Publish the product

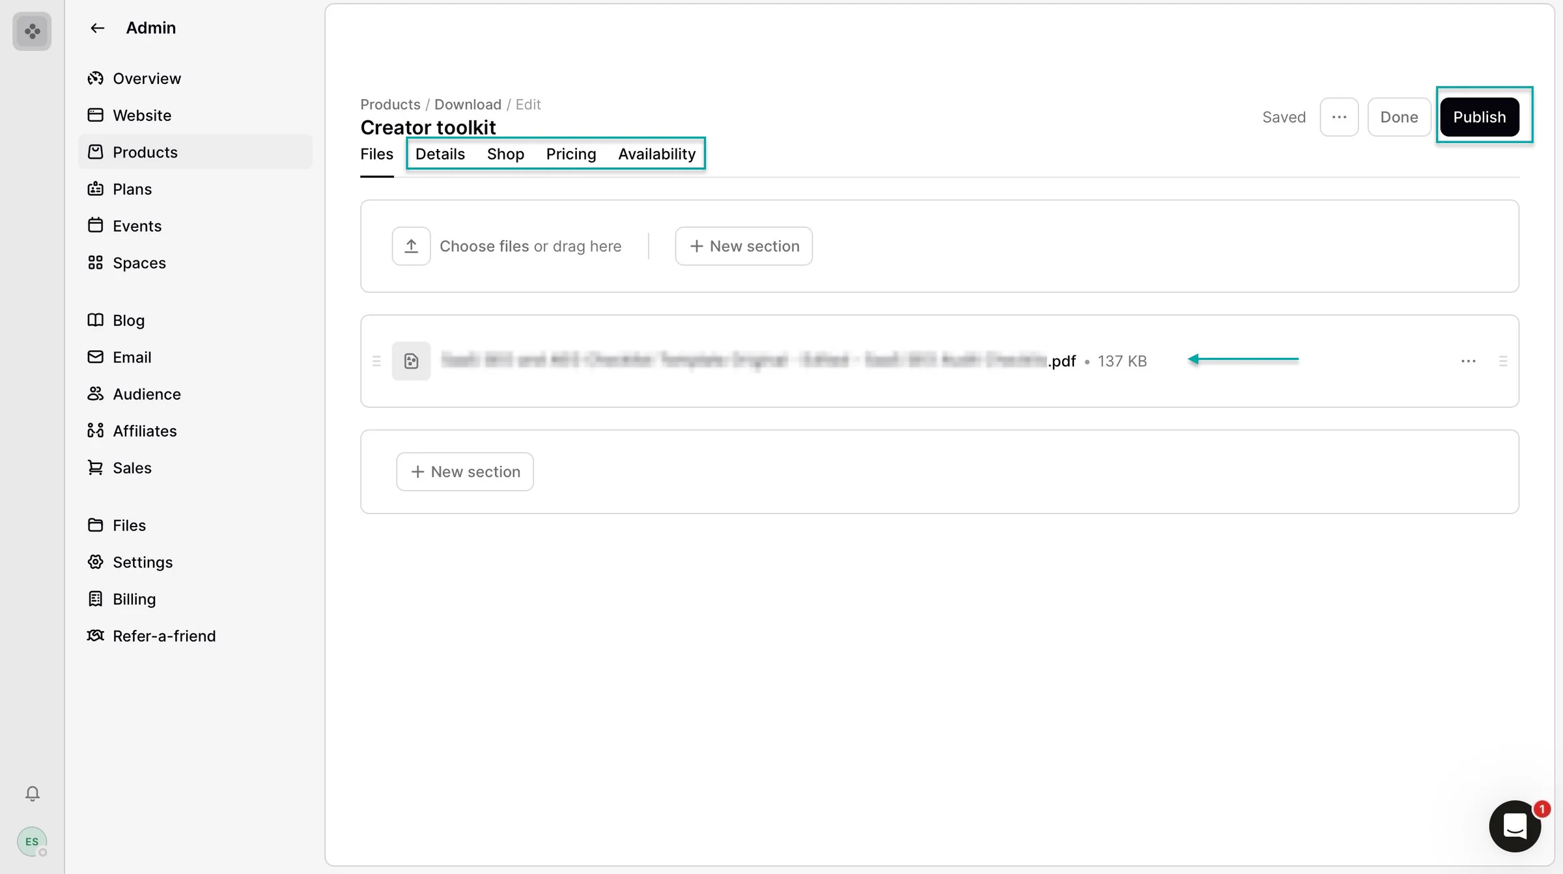pos(1480,117)
